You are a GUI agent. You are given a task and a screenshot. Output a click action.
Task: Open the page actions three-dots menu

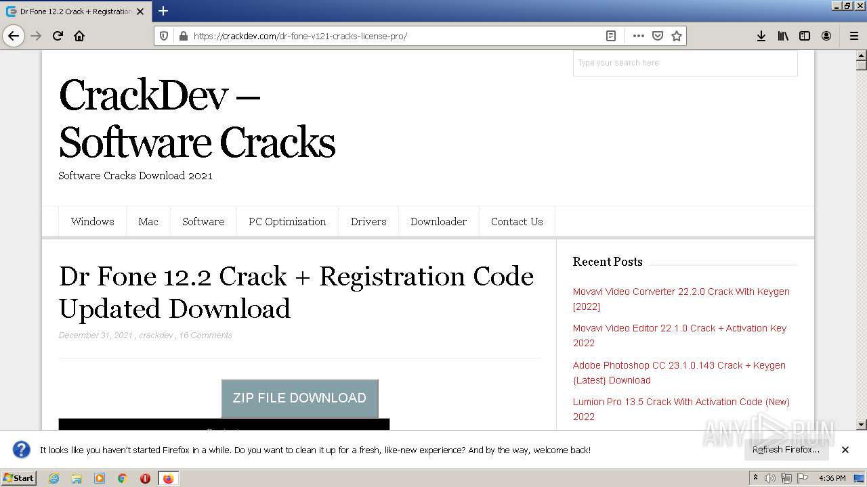tap(638, 36)
